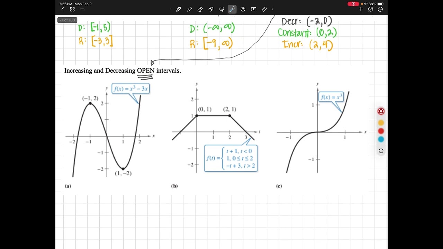This screenshot has height=249, width=443.
Task: Go back with the left chevron
Action: 62,9
